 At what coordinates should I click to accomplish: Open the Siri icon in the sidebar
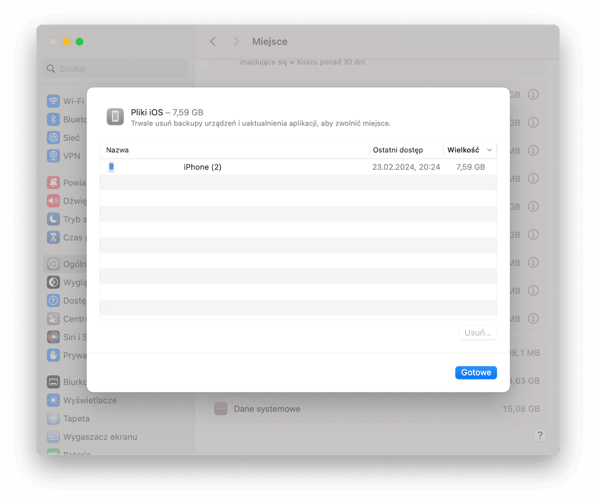pyautogui.click(x=53, y=337)
